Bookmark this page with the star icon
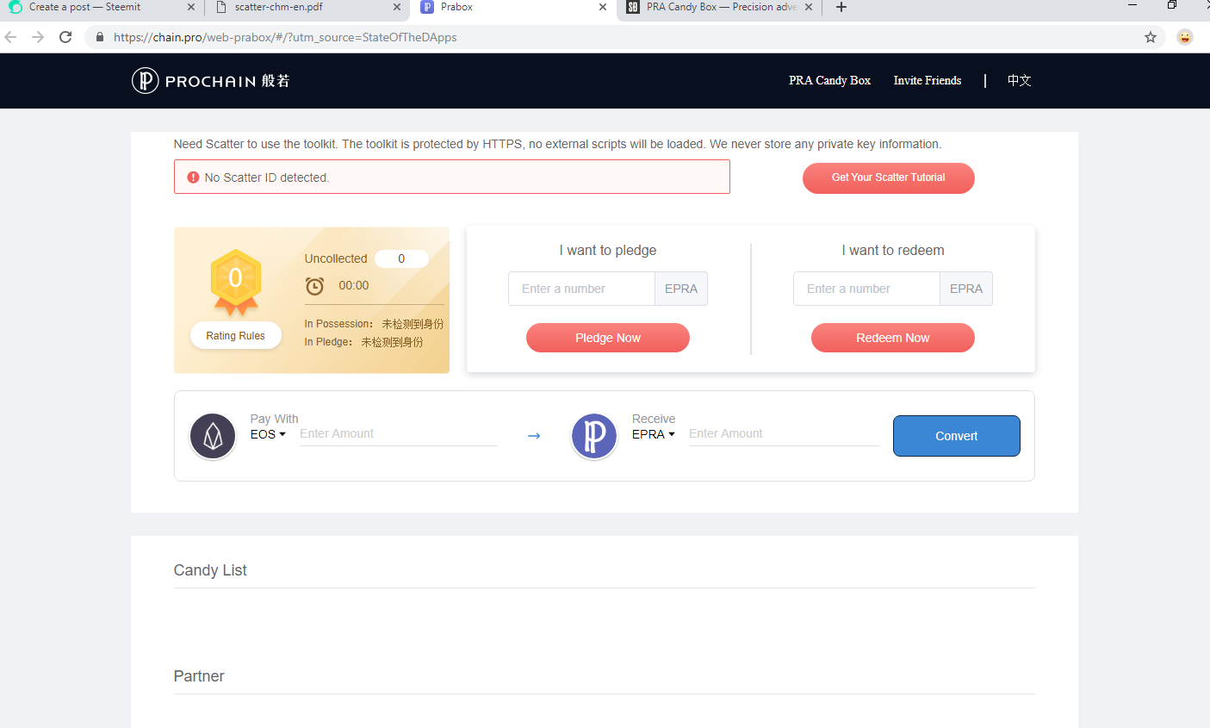 (1151, 37)
